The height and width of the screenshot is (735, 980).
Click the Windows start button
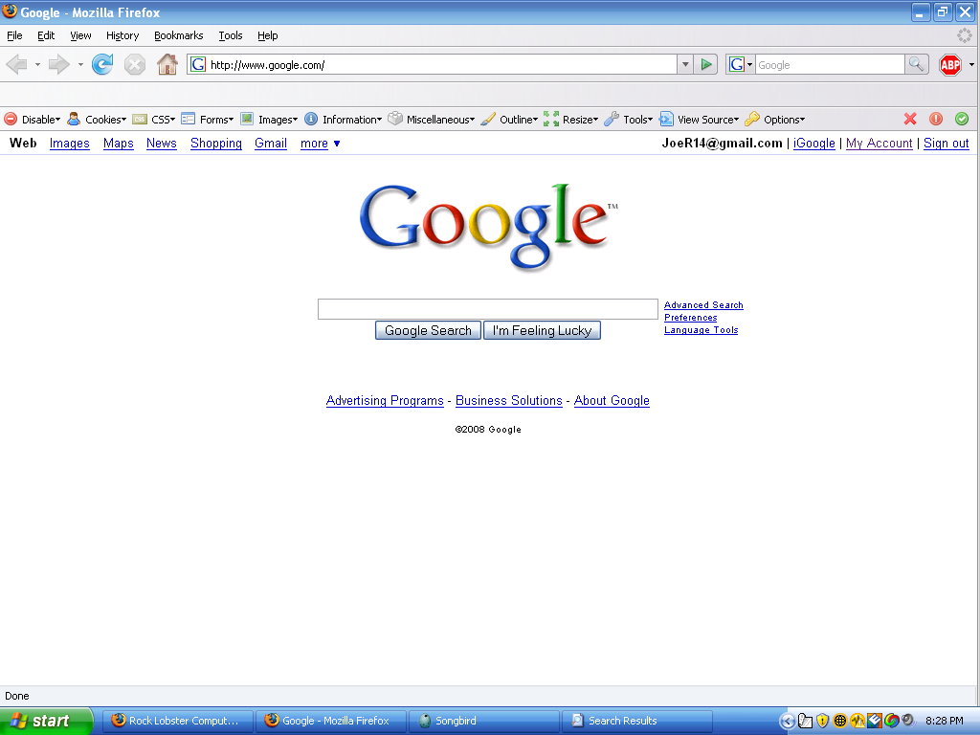(46, 721)
